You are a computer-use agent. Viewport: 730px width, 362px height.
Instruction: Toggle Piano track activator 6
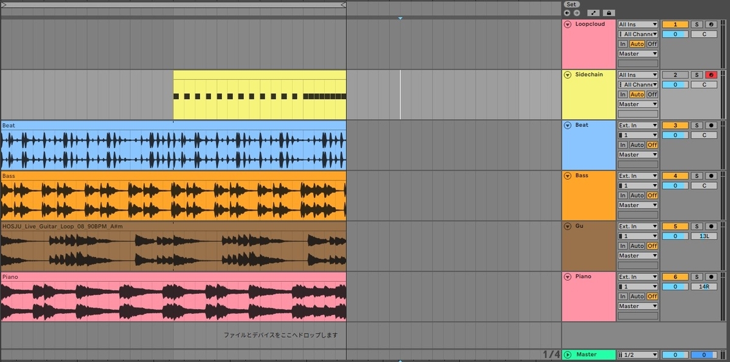tap(675, 276)
